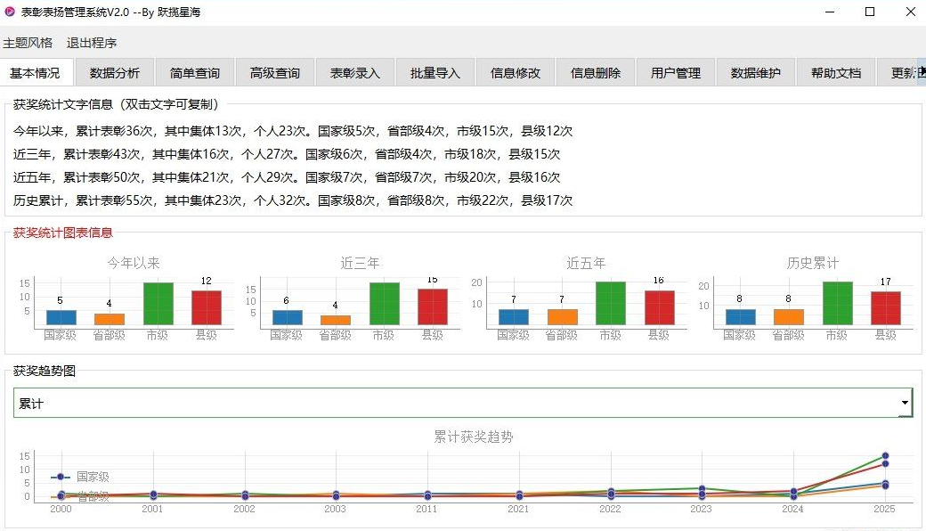This screenshot has height=531, width=926.
Task: Switch to the 基本情况 tab
Action: [x=35, y=73]
